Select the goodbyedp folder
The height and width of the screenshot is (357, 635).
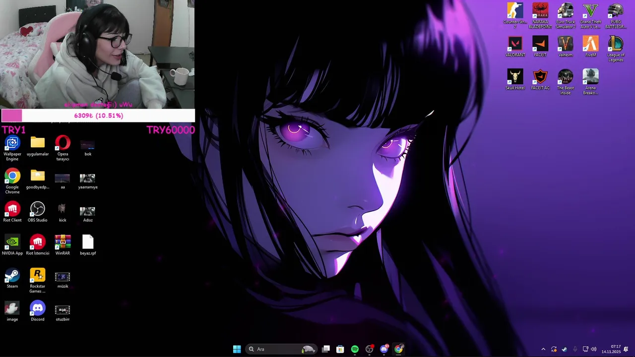(x=38, y=179)
